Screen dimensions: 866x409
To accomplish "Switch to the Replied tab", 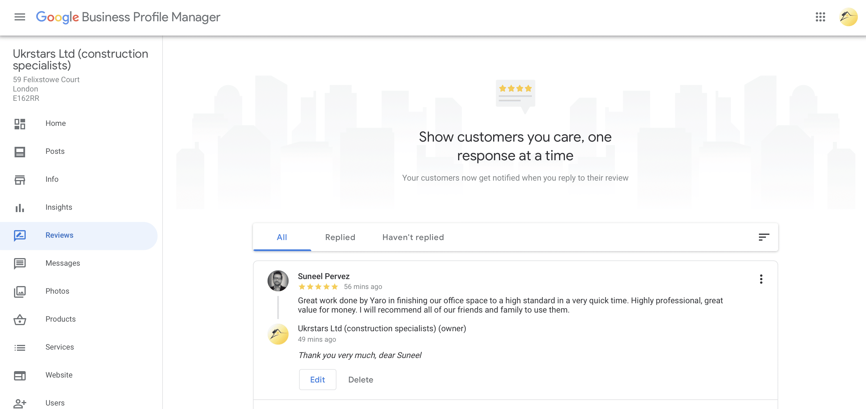I will 340,237.
